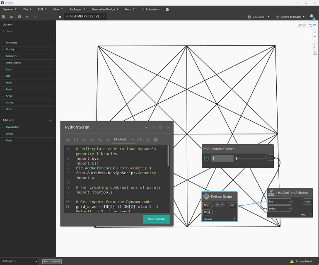
Task: Click the save icon in Python Script editor
Action: [68, 139]
